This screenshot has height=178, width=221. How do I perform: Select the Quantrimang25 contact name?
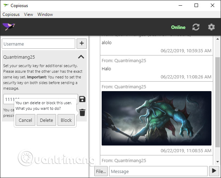pos(19,57)
